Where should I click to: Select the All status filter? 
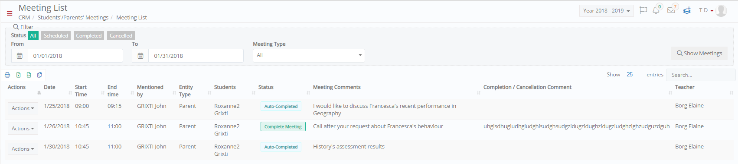click(x=33, y=36)
